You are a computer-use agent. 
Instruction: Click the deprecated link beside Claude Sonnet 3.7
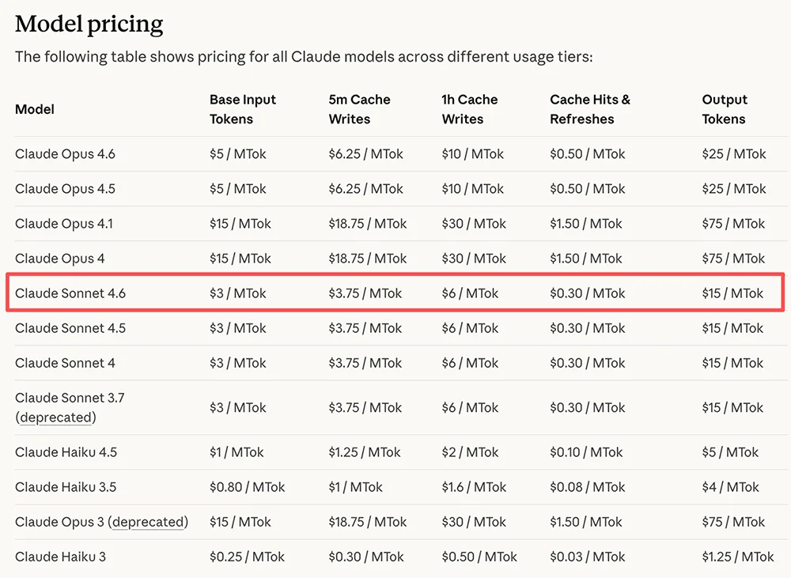point(55,417)
